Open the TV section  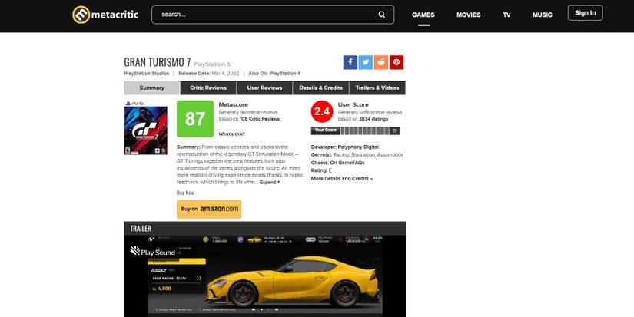tap(506, 15)
